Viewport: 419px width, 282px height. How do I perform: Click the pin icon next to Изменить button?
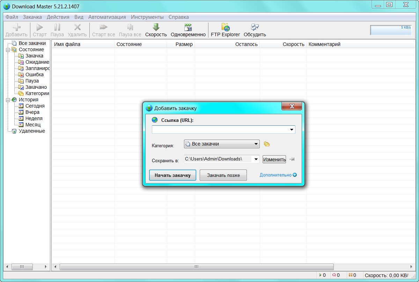click(292, 159)
